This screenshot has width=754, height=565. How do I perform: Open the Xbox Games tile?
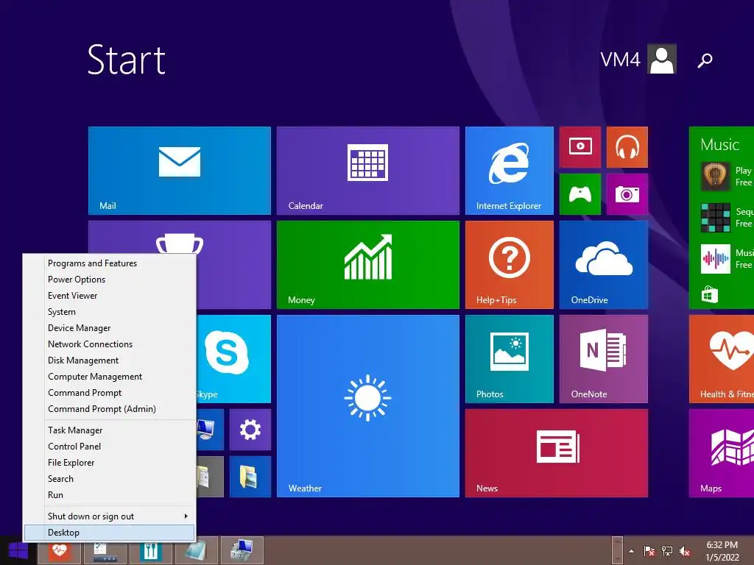(580, 194)
